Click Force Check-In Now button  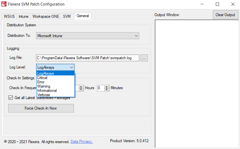point(41,108)
